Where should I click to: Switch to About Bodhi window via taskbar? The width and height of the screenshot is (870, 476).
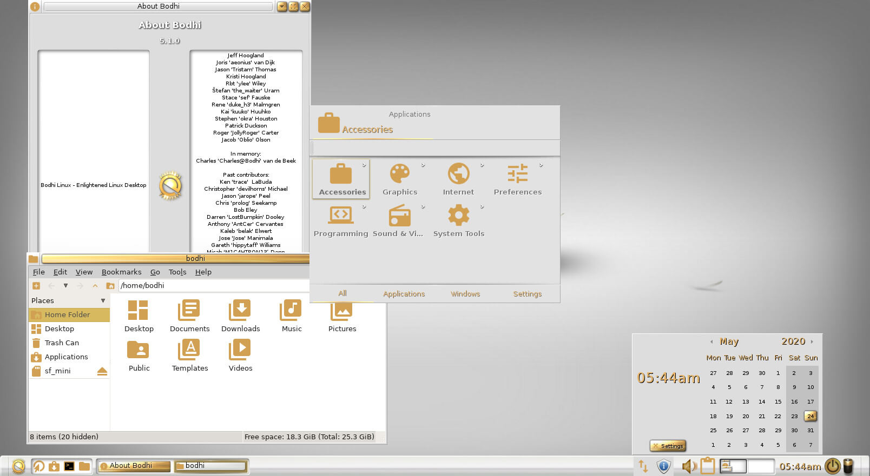tap(134, 466)
